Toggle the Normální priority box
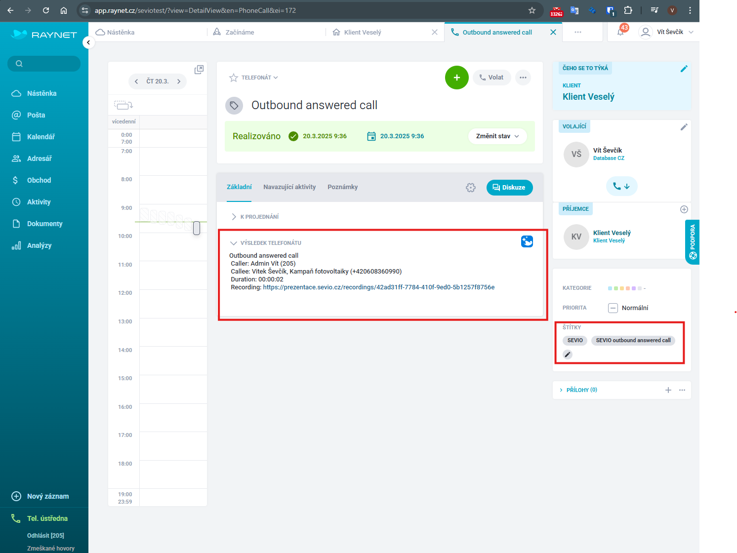The height and width of the screenshot is (553, 737). point(613,308)
